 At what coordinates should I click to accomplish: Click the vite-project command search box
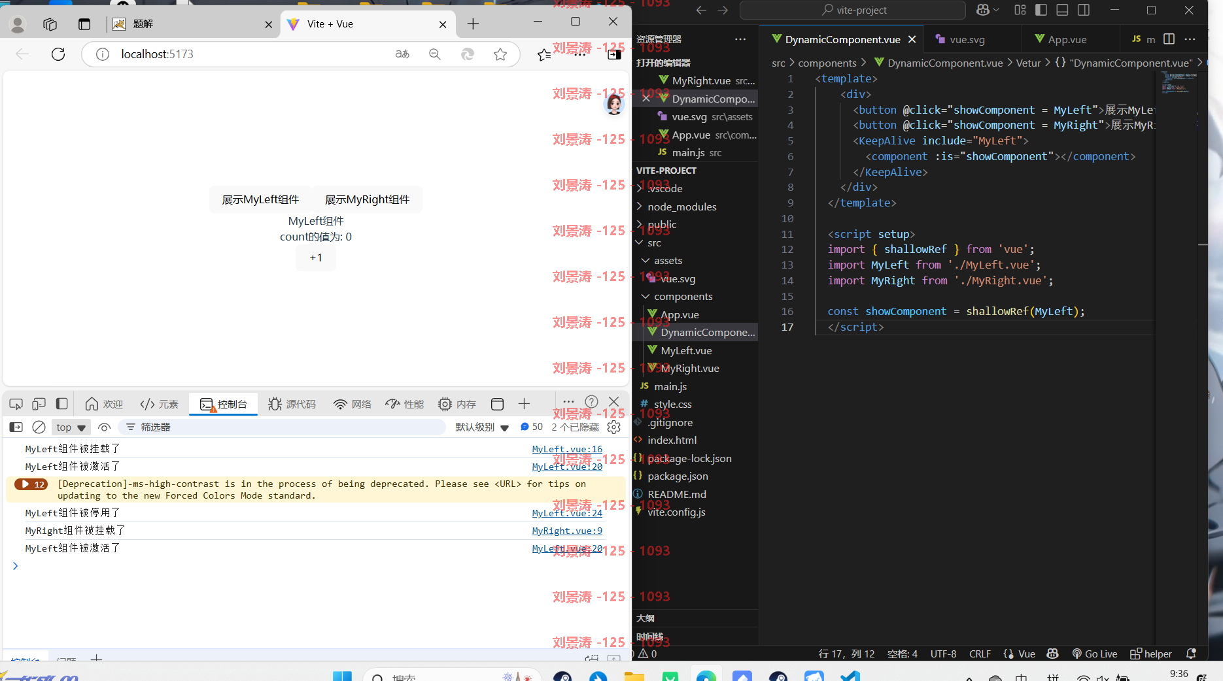[853, 10]
